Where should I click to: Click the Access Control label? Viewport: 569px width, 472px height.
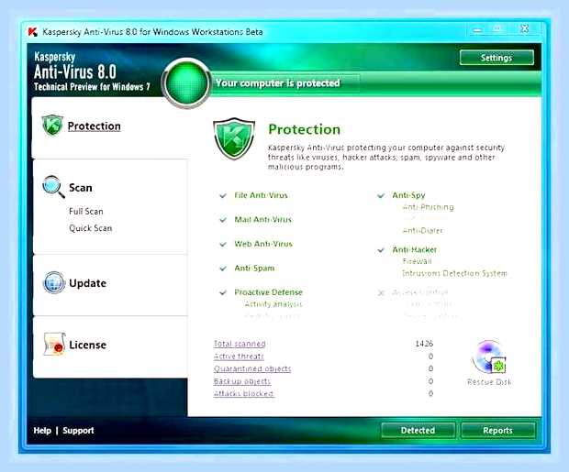420,292
